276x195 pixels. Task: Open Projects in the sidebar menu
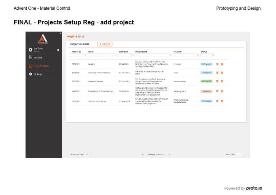[x=38, y=58]
